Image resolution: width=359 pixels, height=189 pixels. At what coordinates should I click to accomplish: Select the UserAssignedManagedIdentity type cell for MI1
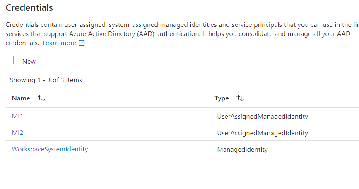pyautogui.click(x=262, y=117)
